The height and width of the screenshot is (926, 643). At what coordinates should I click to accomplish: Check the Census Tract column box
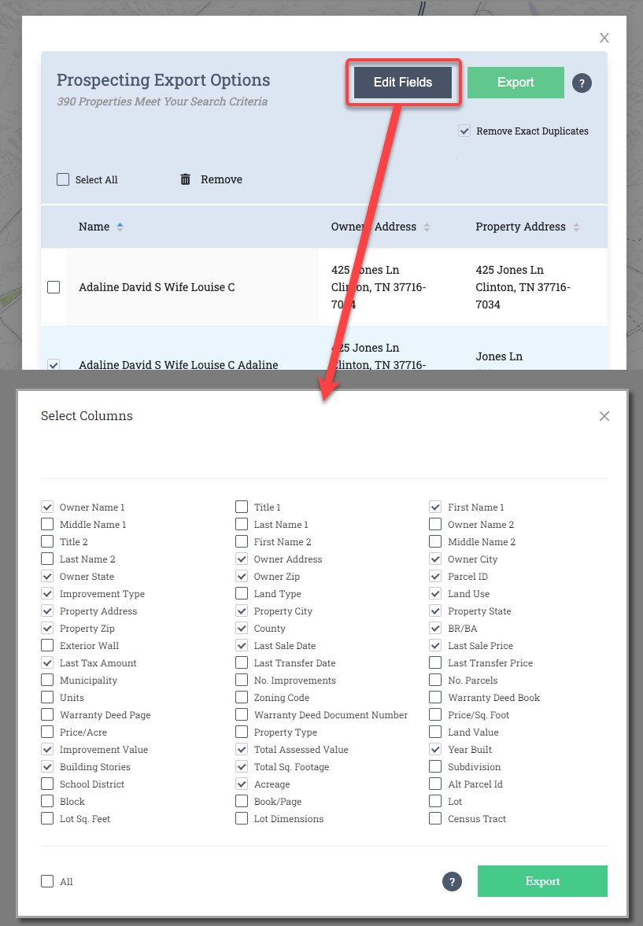pyautogui.click(x=435, y=819)
